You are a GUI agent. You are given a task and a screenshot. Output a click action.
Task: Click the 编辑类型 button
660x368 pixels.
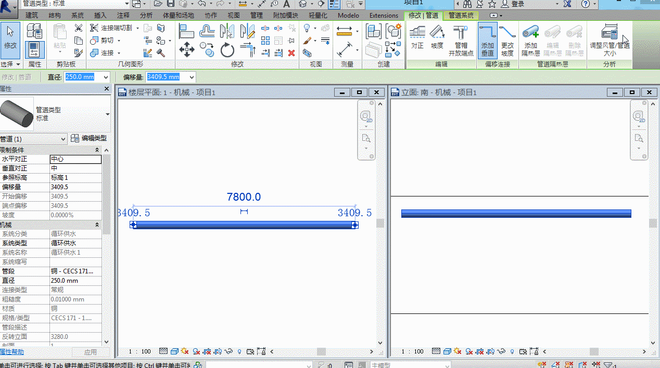tap(89, 138)
